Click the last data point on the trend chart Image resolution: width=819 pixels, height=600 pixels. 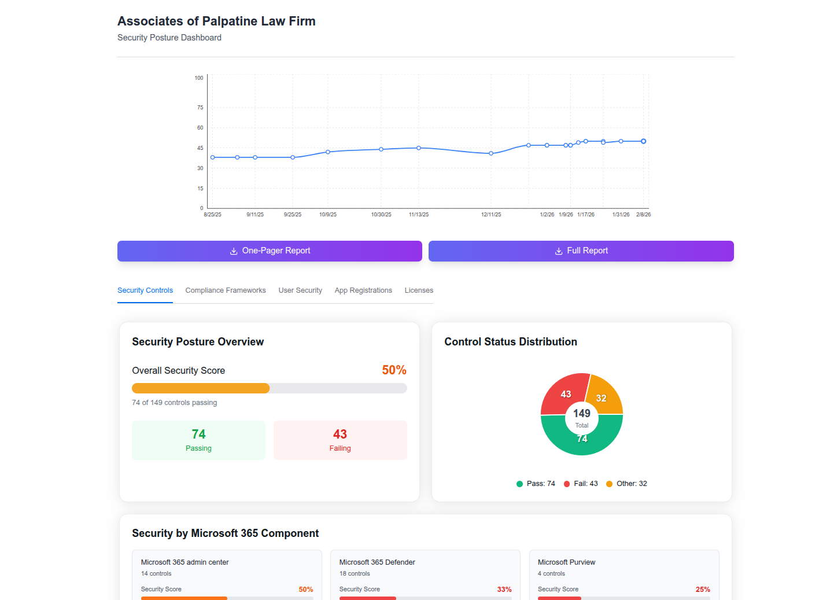point(643,141)
